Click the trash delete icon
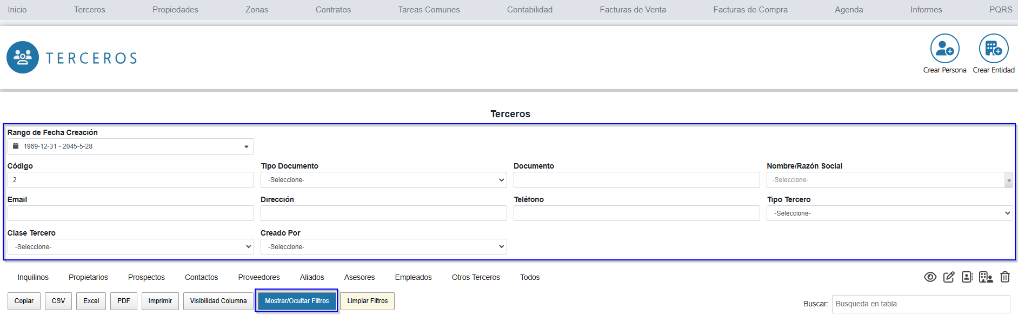This screenshot has width=1018, height=315. (1004, 277)
